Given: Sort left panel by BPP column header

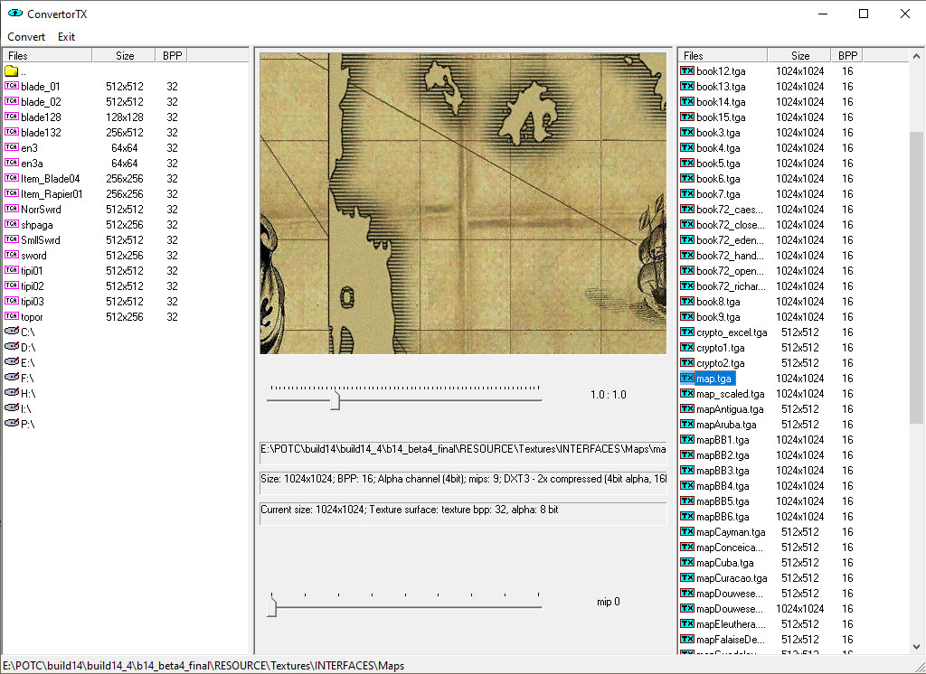Looking at the screenshot, I should [172, 55].
